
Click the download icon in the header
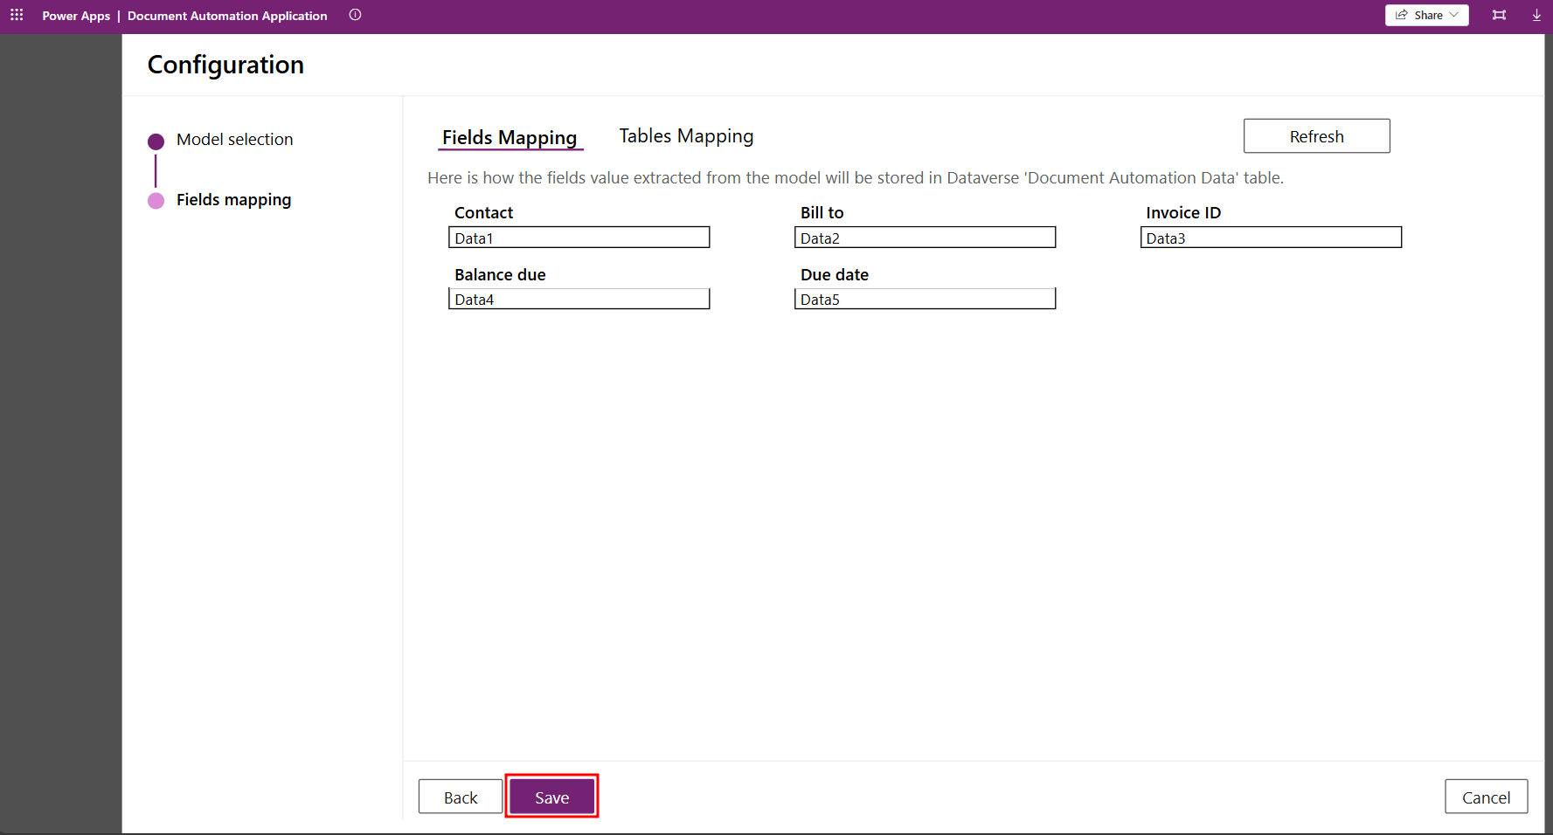point(1536,15)
